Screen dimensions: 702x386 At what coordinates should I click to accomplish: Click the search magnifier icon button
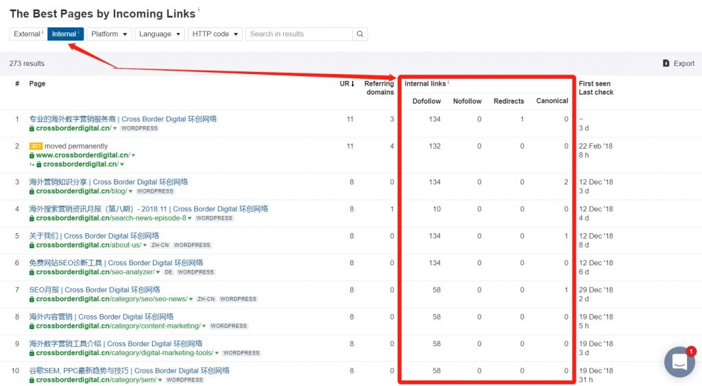point(361,34)
